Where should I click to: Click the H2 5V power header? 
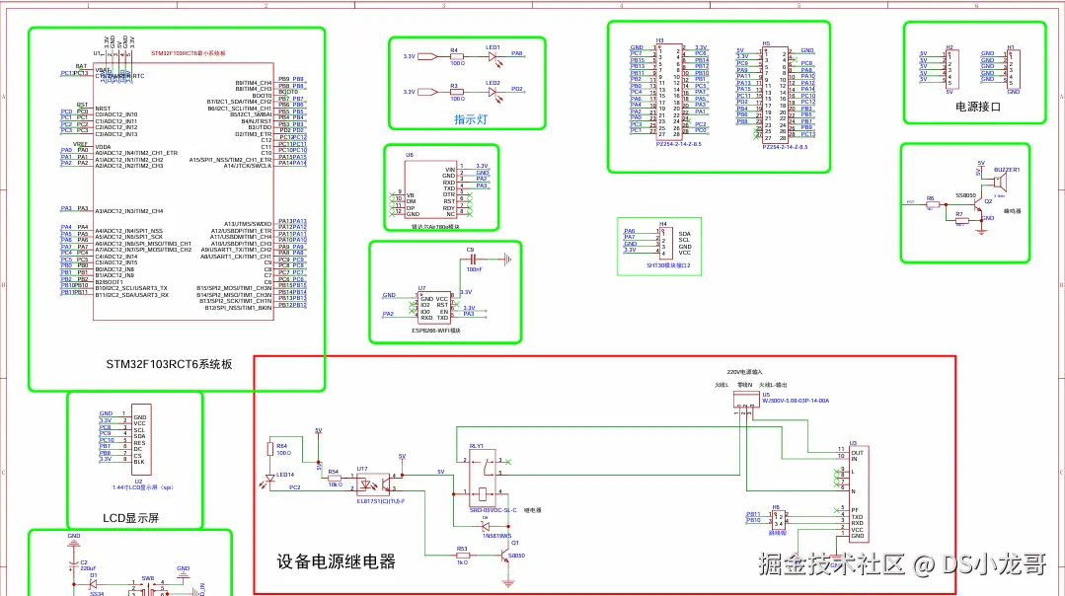[x=951, y=67]
